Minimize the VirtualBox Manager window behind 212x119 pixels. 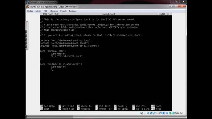173,2
